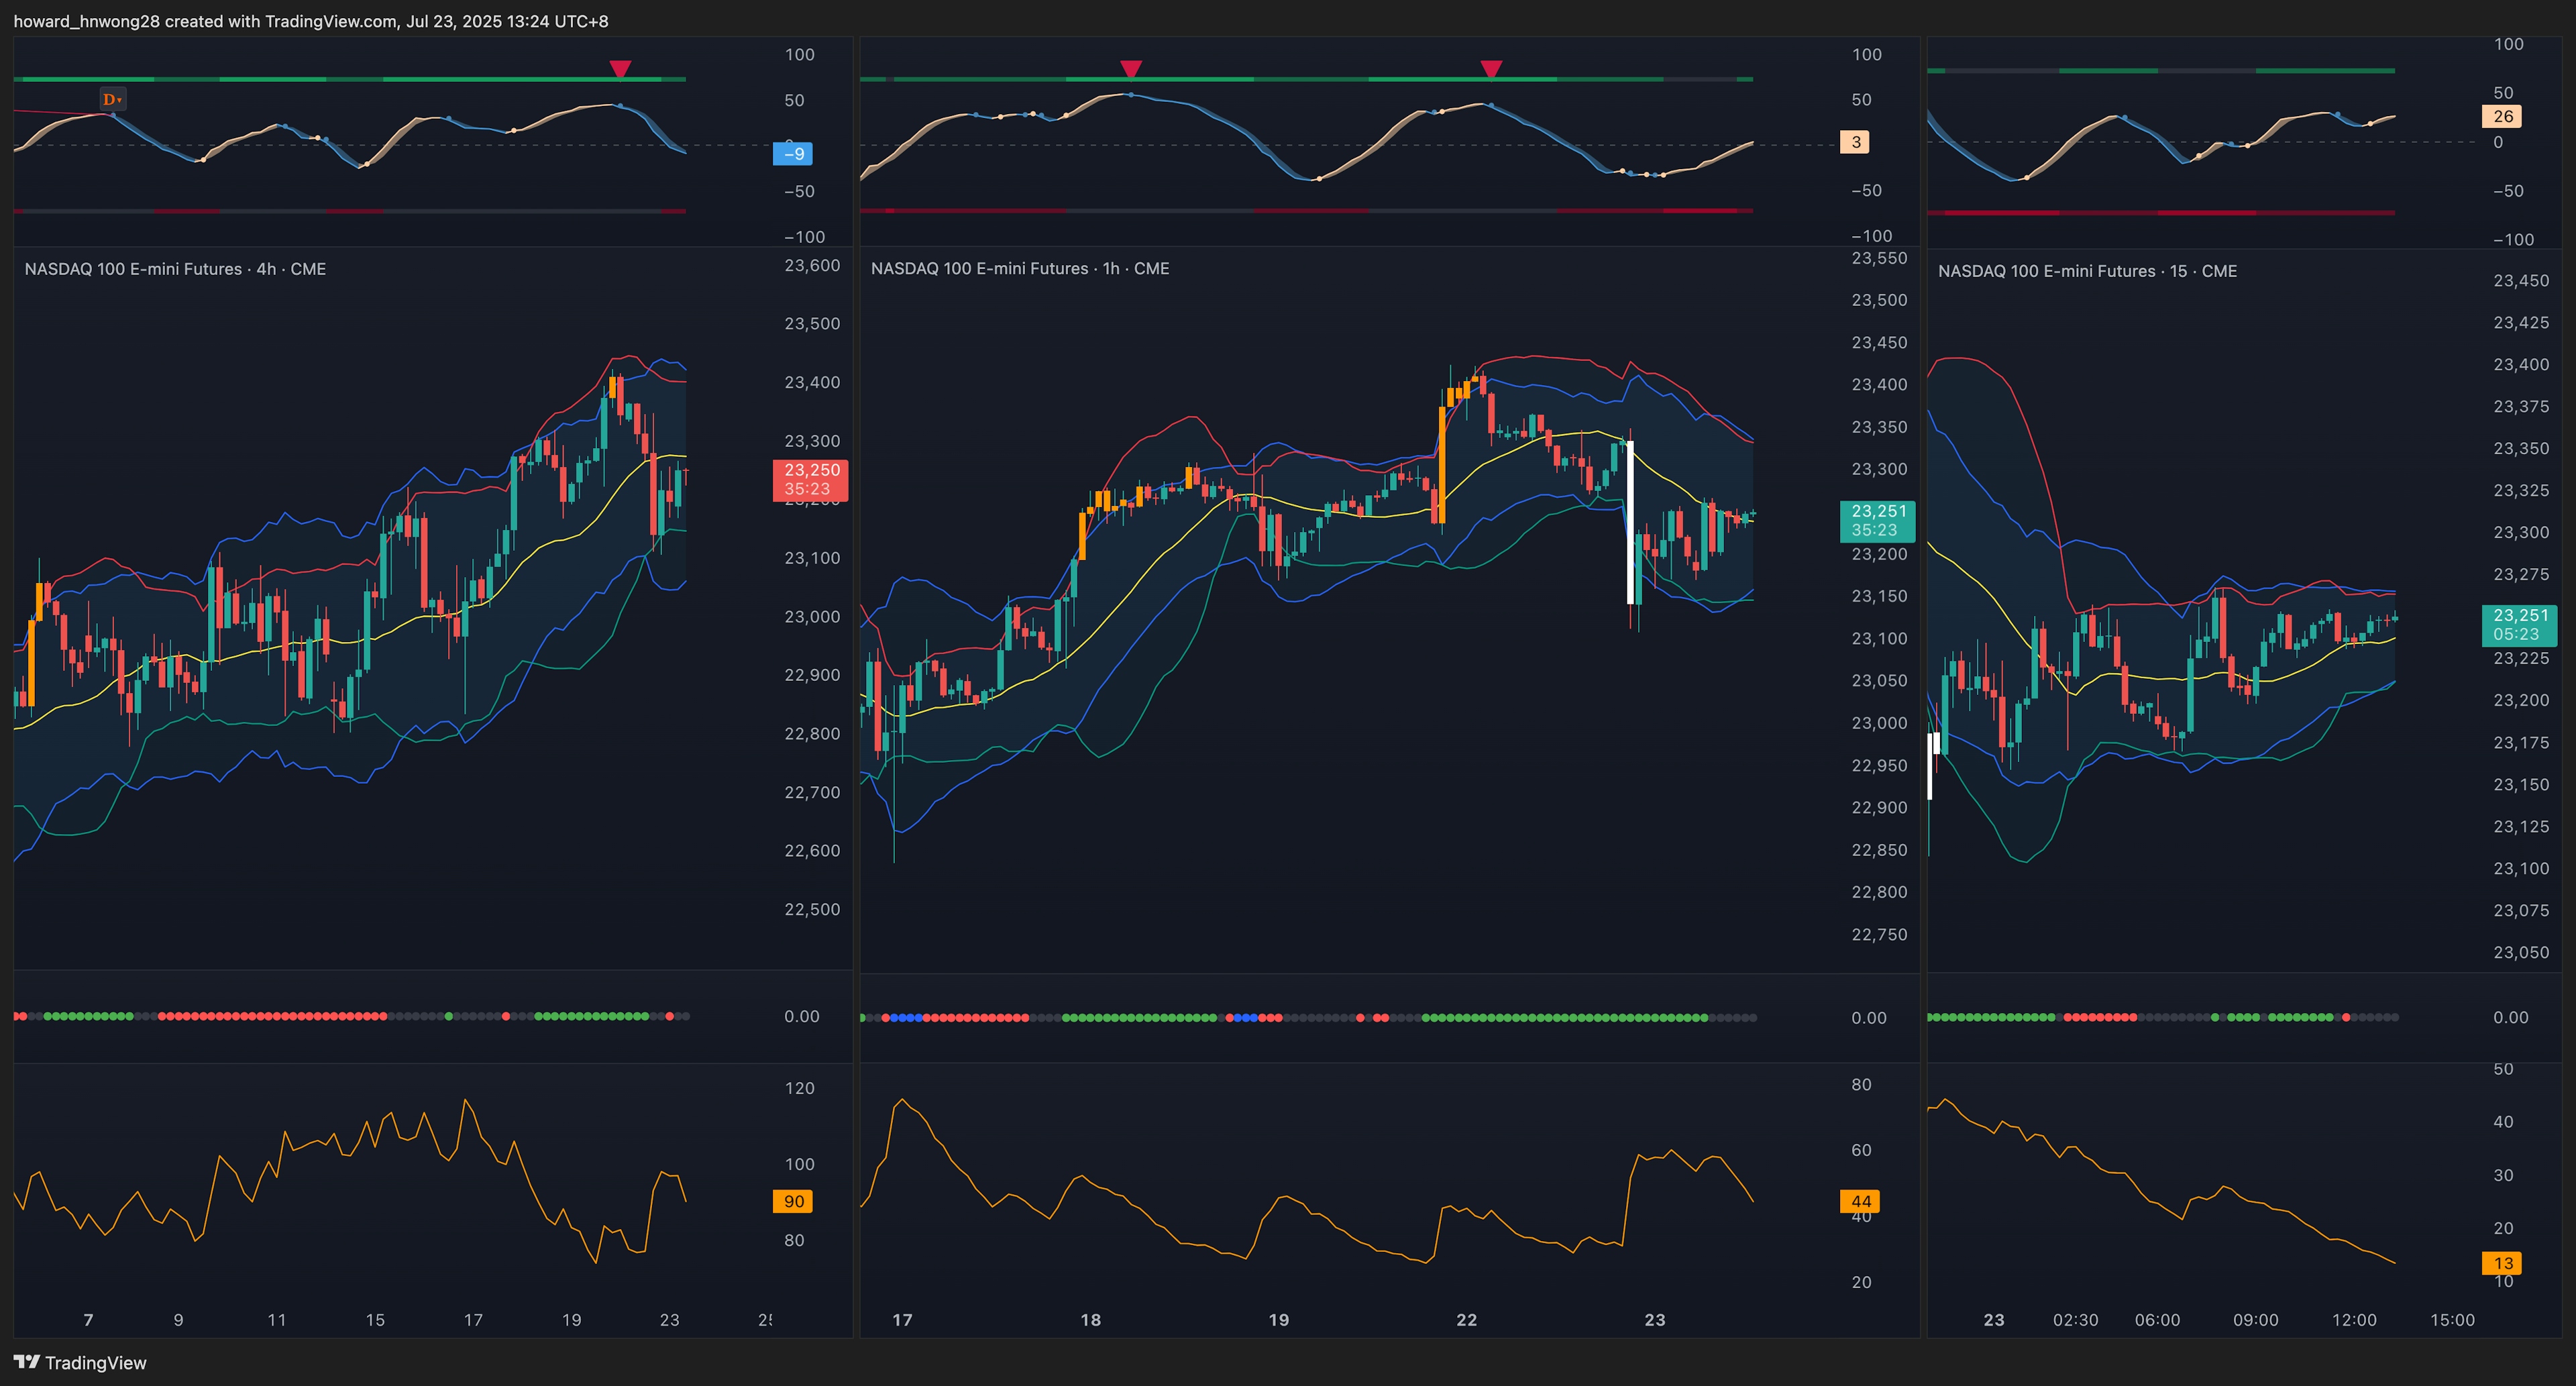Click the red triangle signal in 4h oscillator pane
Image resolution: width=2576 pixels, height=1386 pixels.
pyautogui.click(x=620, y=69)
